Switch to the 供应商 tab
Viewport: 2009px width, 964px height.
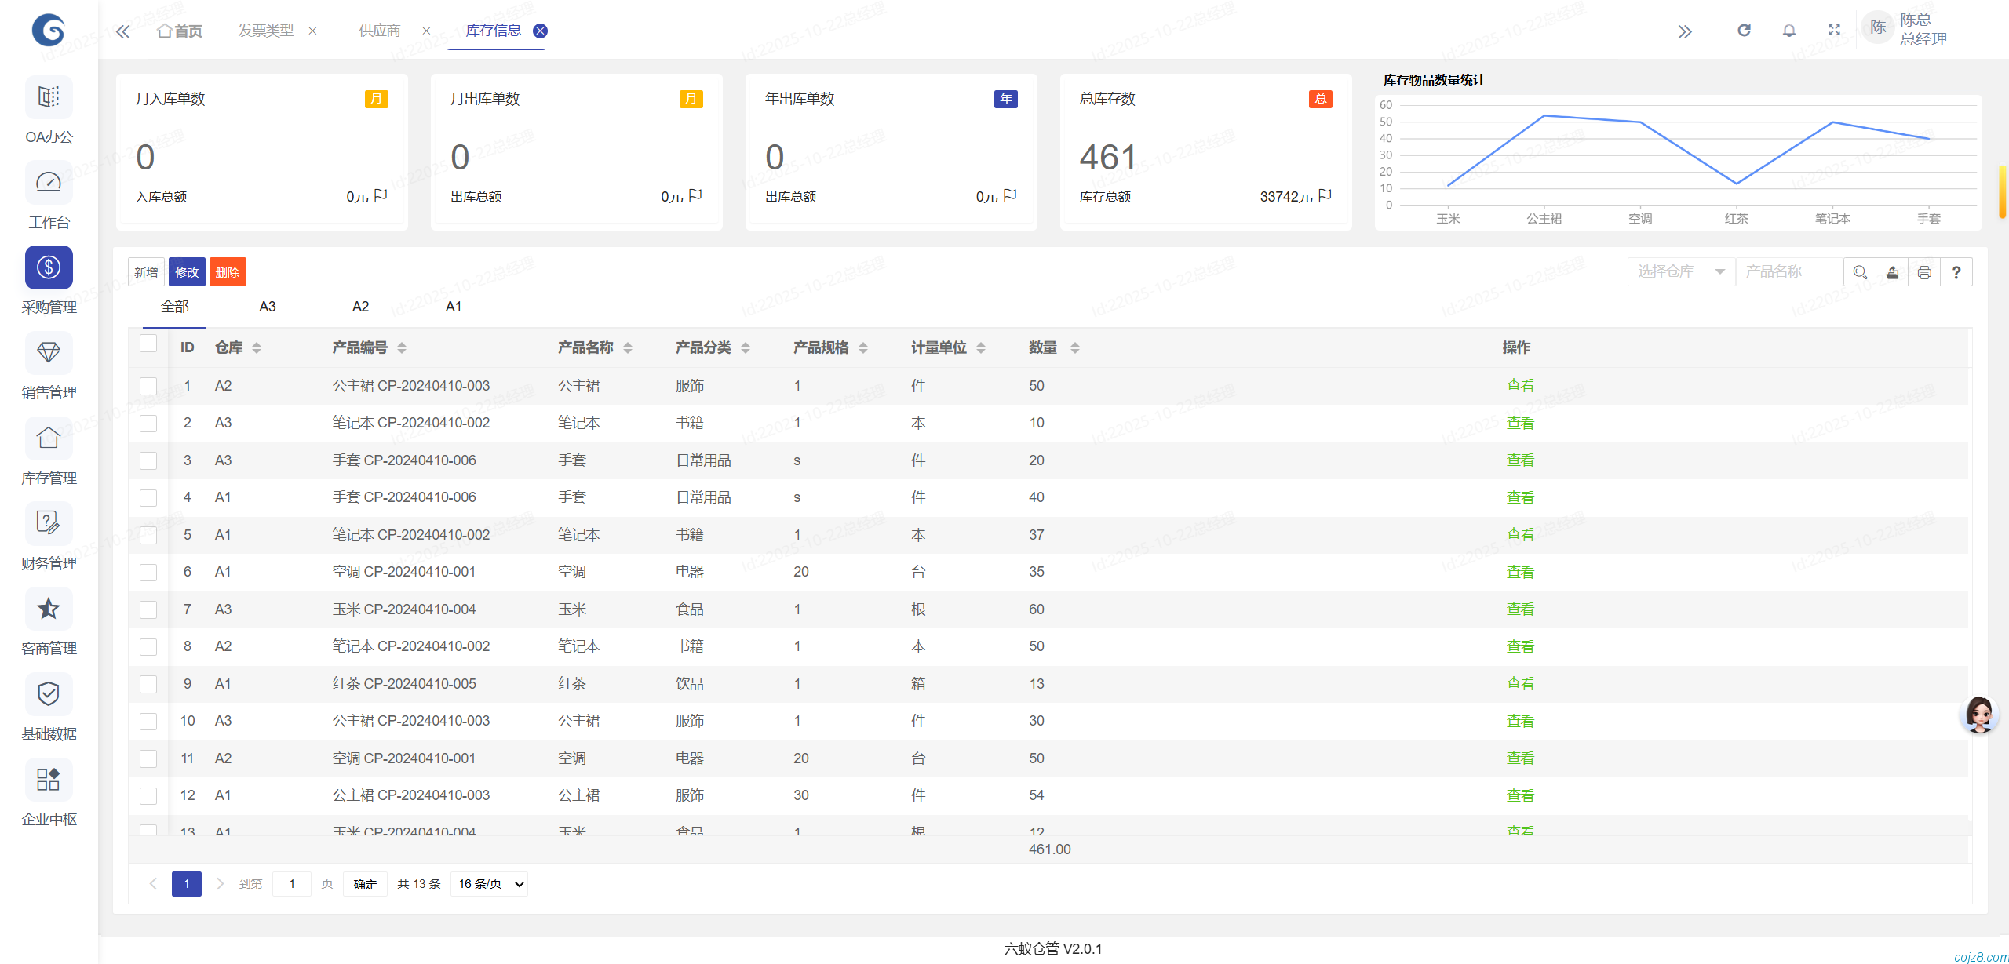[x=379, y=30]
